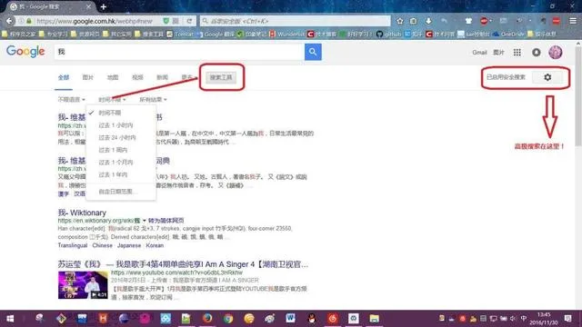Click the volume icon in system tray
This screenshot has height=327, width=582.
click(x=513, y=319)
